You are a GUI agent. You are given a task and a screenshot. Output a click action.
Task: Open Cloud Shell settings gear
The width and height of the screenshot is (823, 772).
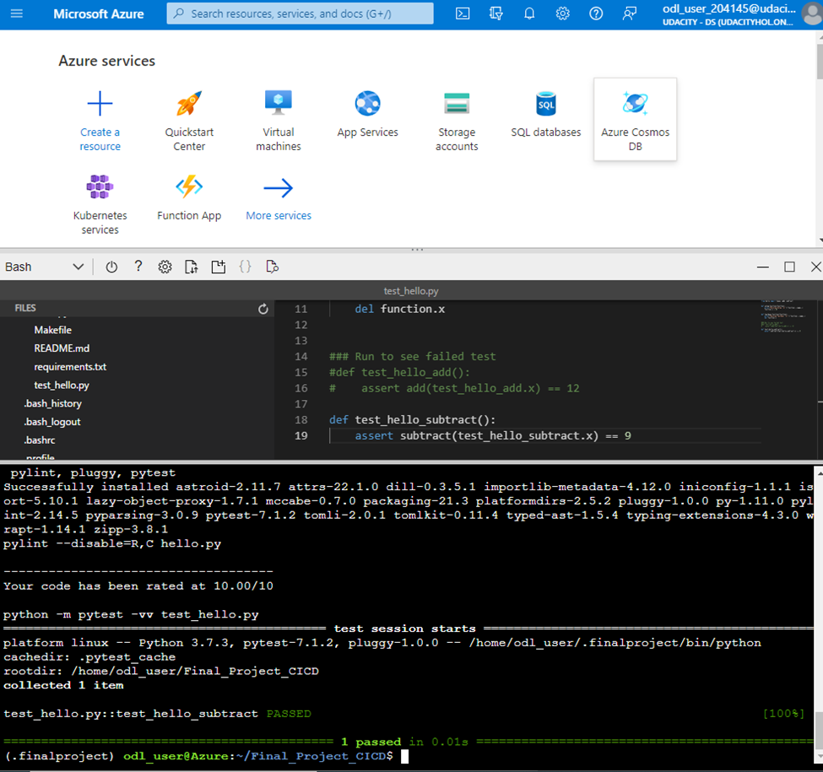[x=165, y=267]
